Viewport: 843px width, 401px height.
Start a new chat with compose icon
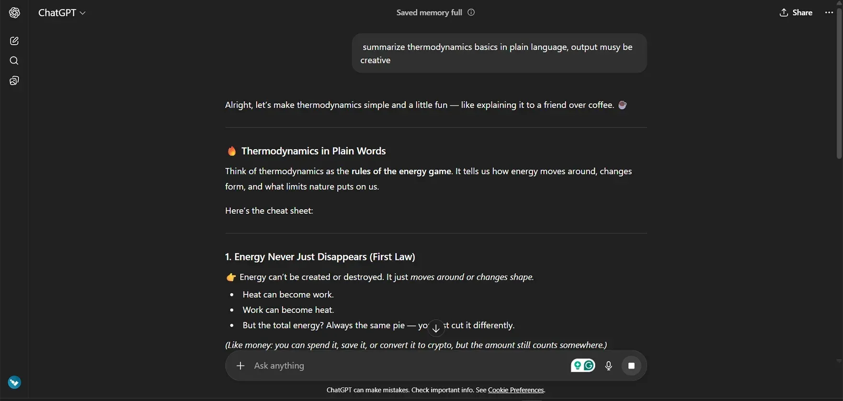click(x=14, y=41)
